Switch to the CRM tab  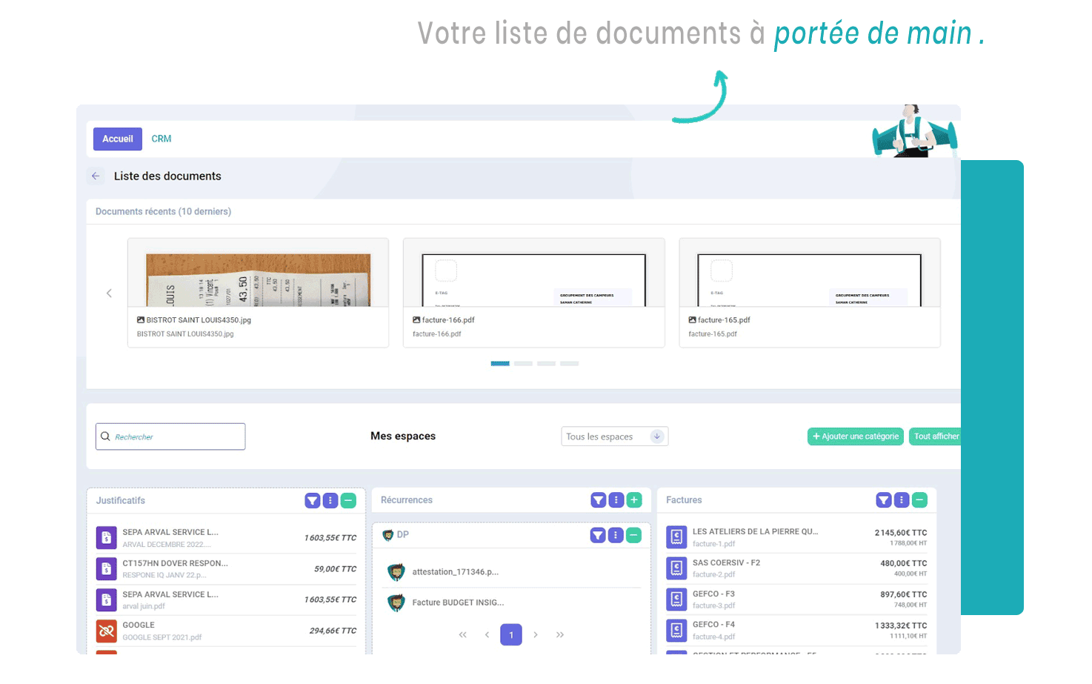[162, 139]
